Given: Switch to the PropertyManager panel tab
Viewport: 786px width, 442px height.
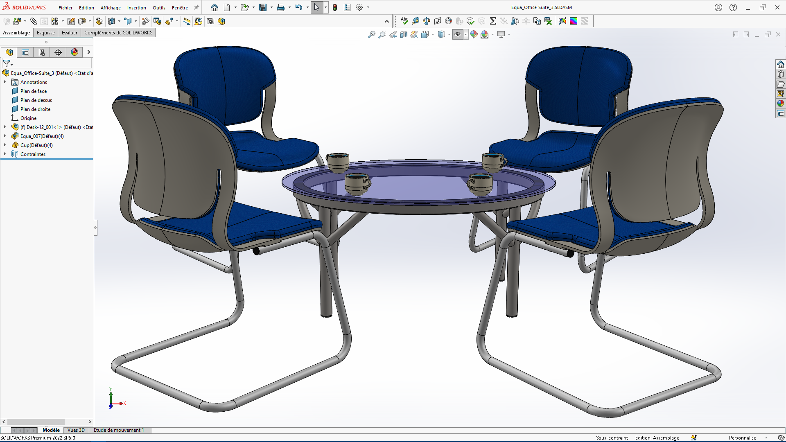Looking at the screenshot, I should point(25,52).
